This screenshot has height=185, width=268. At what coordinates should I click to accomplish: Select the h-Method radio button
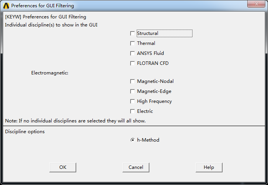pos(133,140)
